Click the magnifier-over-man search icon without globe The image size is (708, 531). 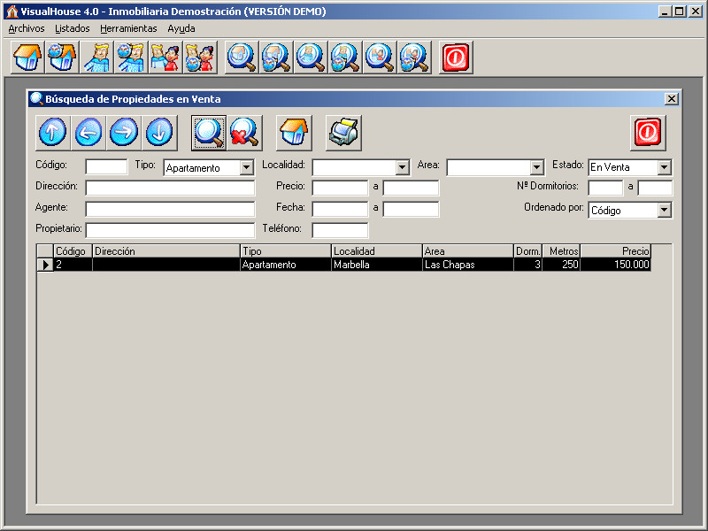click(311, 58)
